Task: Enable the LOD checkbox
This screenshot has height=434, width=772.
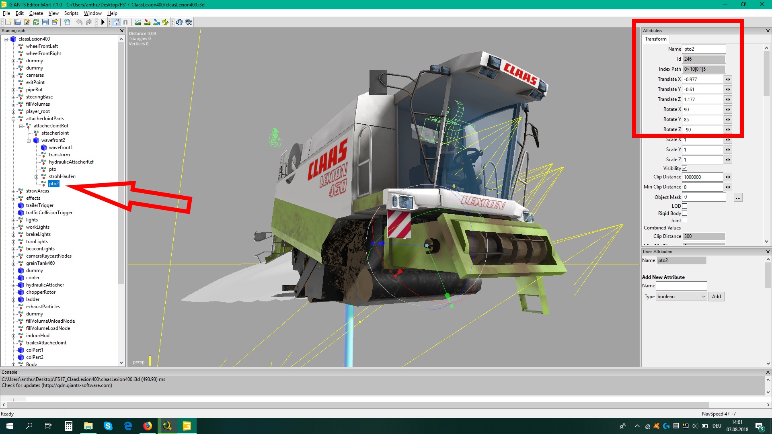Action: [x=685, y=206]
